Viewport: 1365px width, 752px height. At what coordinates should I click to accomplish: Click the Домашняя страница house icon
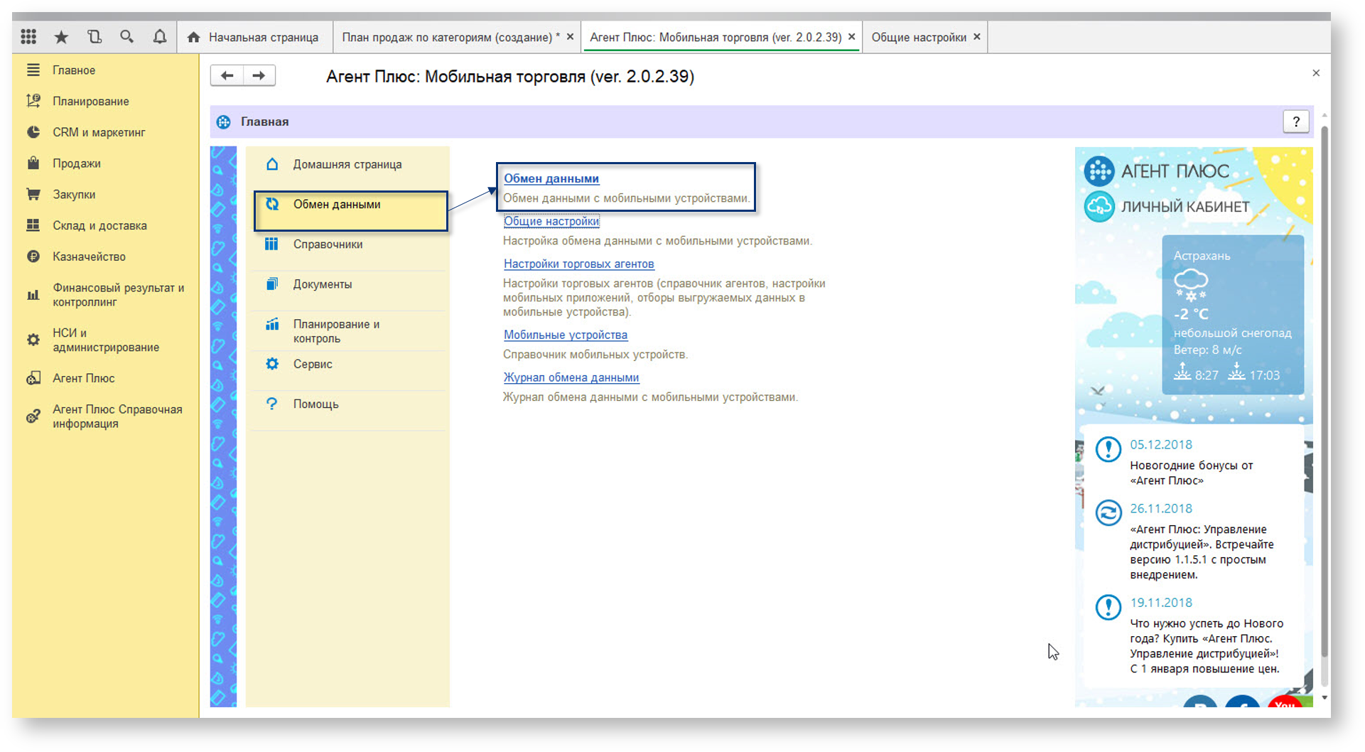[272, 164]
